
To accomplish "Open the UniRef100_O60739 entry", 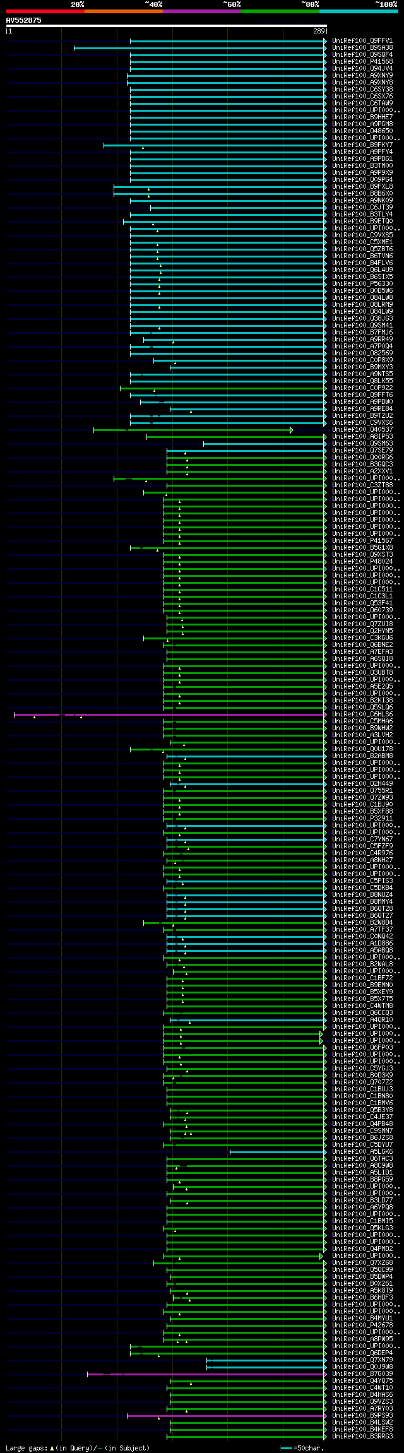I will click(362, 610).
